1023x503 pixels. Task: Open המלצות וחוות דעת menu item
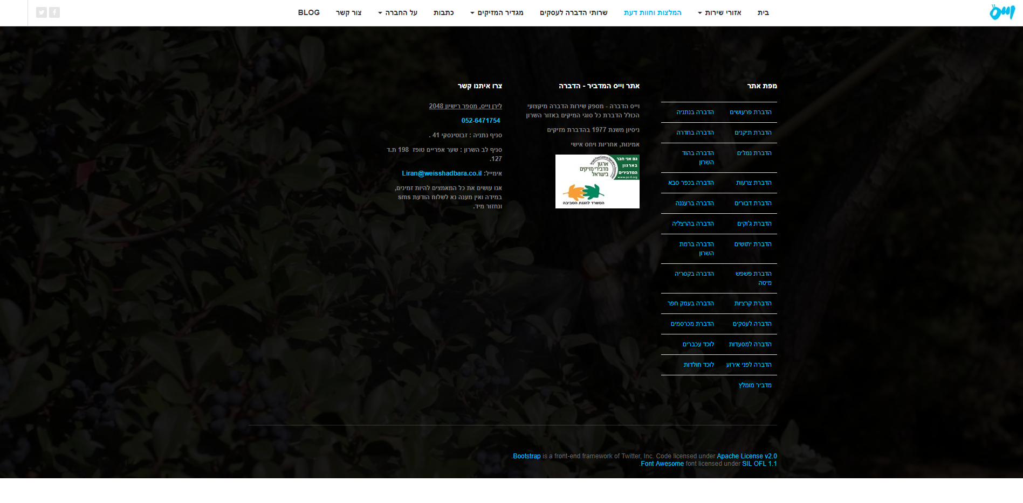point(653,12)
